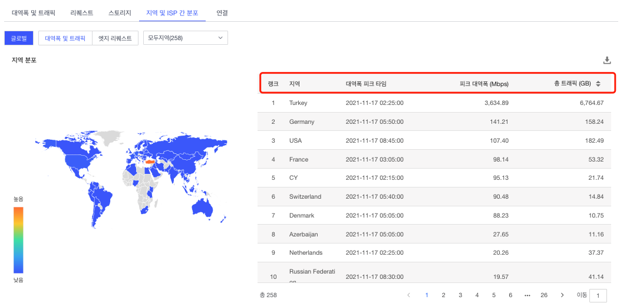Click the 이동 page number input field
The width and height of the screenshot is (620, 306).
tap(598, 295)
